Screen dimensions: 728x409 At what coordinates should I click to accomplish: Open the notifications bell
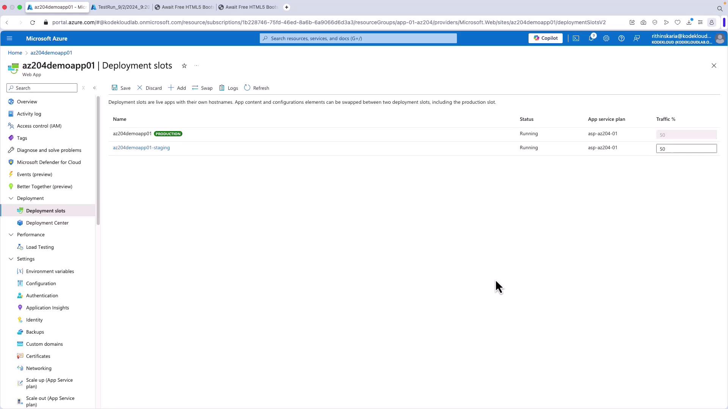pyautogui.click(x=591, y=38)
